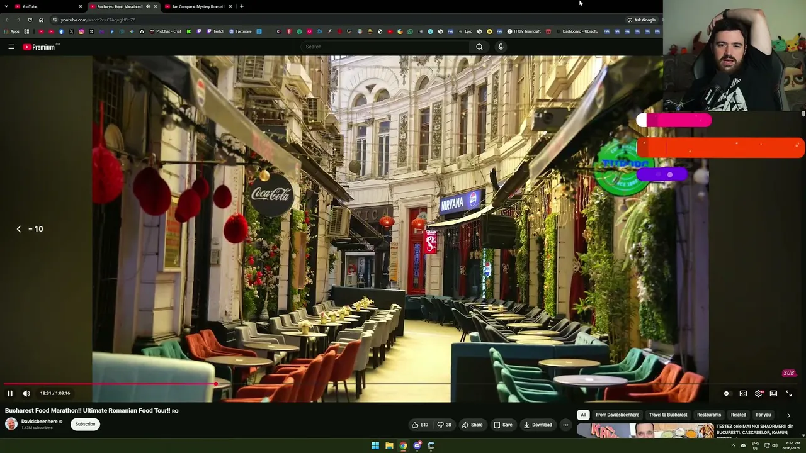Switch ENG US keyboard language indicator
806x453 pixels.
click(755, 445)
